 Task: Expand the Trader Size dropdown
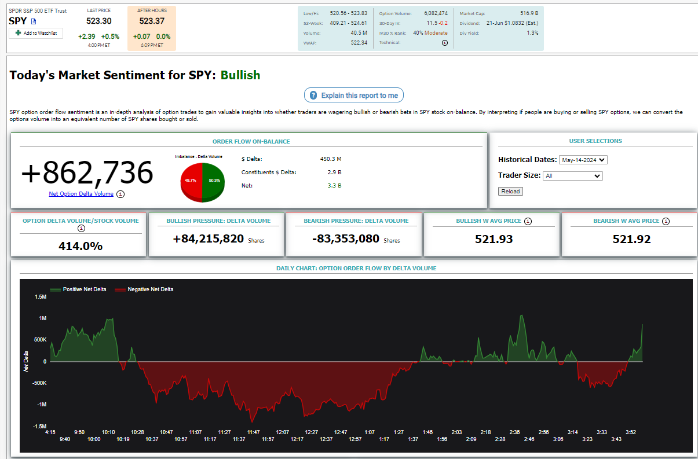pos(573,176)
